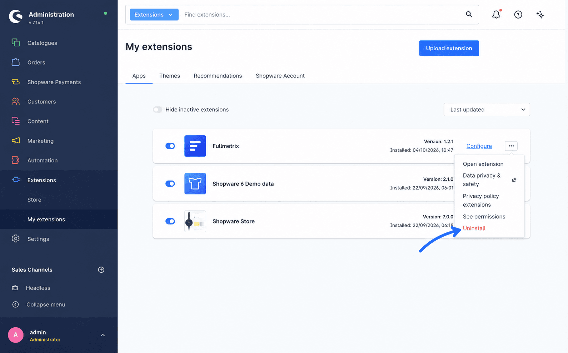Focus the Find extensions search field

322,15
